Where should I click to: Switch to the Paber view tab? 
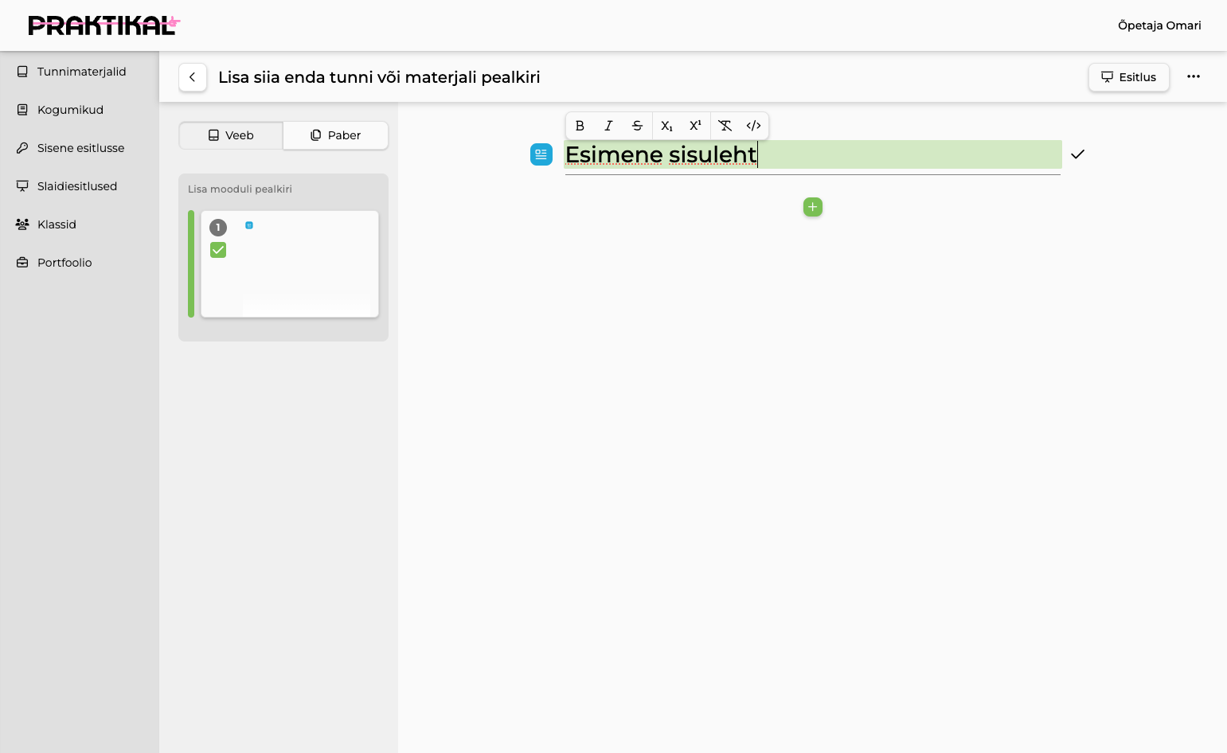click(x=336, y=135)
